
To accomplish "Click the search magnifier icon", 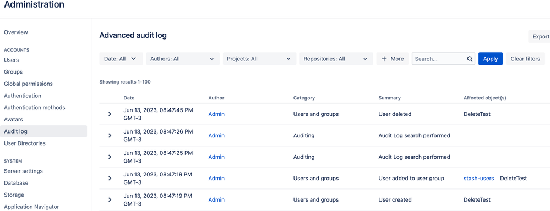I will (x=470, y=59).
